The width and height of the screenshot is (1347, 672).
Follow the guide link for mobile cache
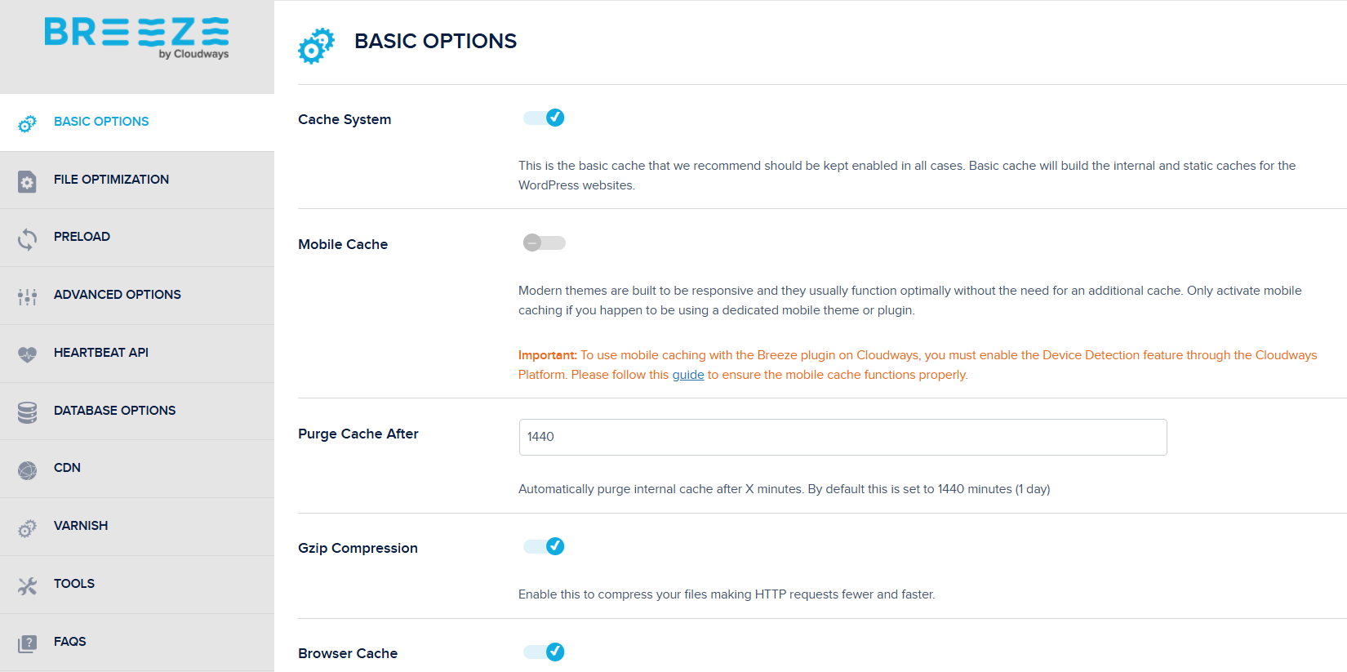coord(687,375)
